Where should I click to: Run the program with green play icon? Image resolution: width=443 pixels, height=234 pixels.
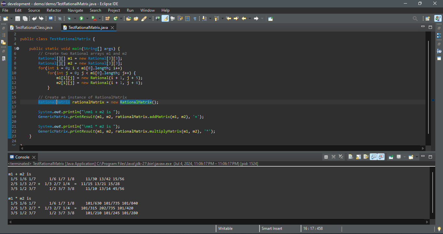tap(81, 18)
